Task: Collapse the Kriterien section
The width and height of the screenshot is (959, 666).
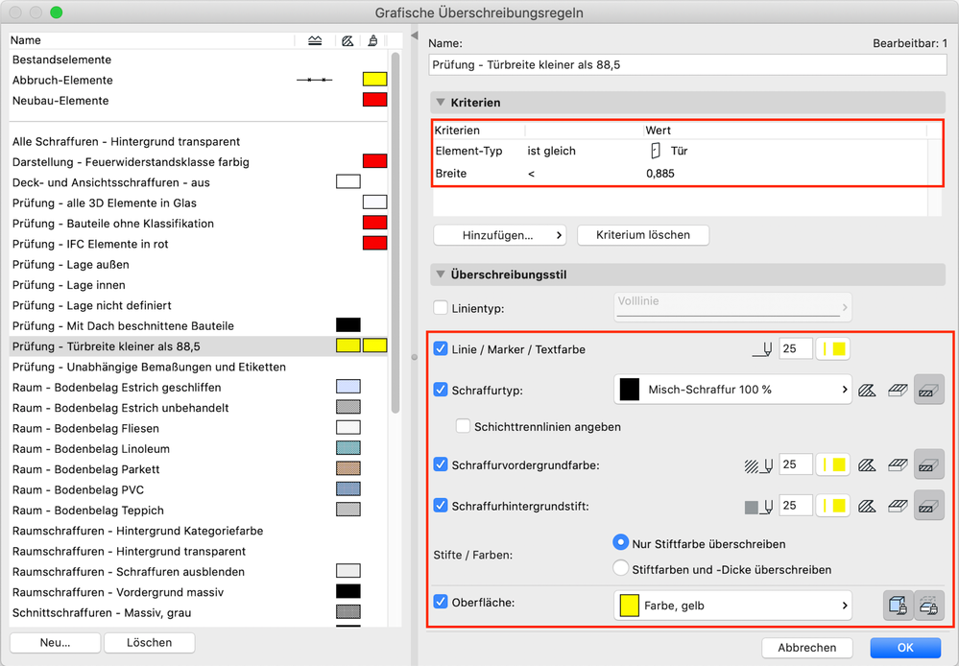Action: tap(441, 102)
